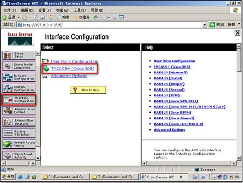
Task: Open TACACS+ (Cisco IOS) link in Select pane
Action: coord(73,68)
